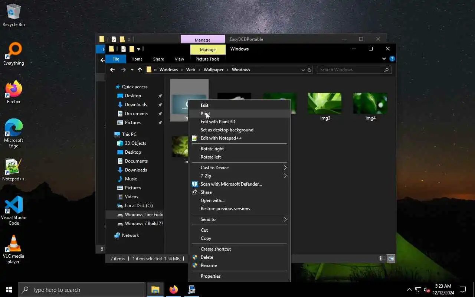Go up one folder level
Image resolution: width=475 pixels, height=297 pixels.
(140, 70)
